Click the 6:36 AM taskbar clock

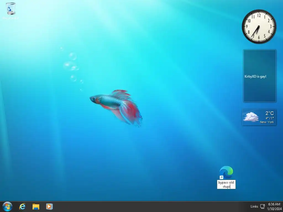click(x=274, y=204)
